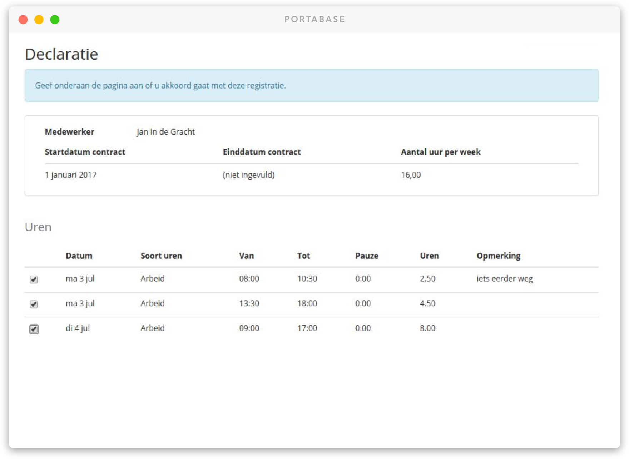The width and height of the screenshot is (629, 459).
Task: Click the Pauze column header
Action: click(x=367, y=256)
